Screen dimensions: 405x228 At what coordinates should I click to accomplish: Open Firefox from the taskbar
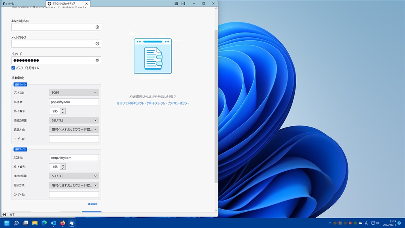(x=62, y=223)
